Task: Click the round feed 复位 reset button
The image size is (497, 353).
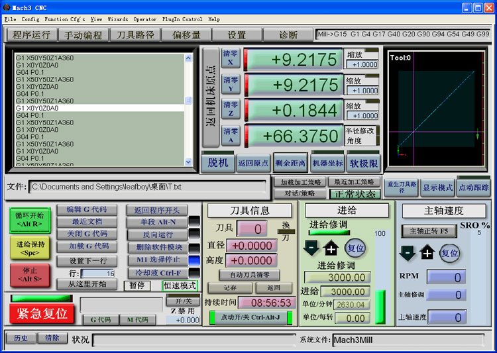Action: point(355,248)
